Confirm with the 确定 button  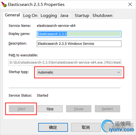[53, 127]
